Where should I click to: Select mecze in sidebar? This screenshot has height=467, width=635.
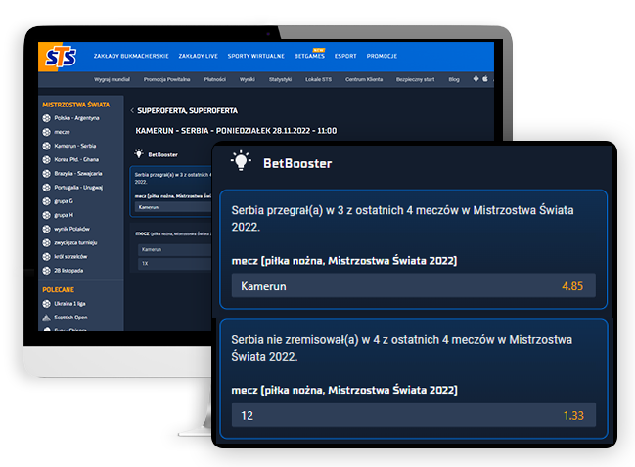point(62,132)
